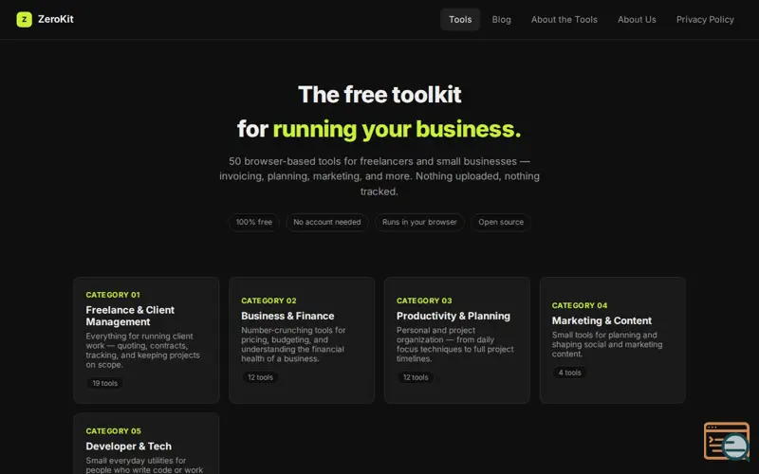Click the Runs in your browser pill

coord(419,223)
